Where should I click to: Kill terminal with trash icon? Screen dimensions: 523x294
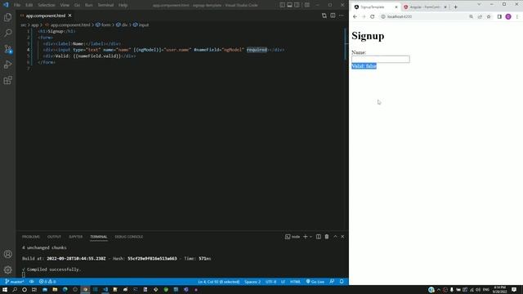[327, 237]
